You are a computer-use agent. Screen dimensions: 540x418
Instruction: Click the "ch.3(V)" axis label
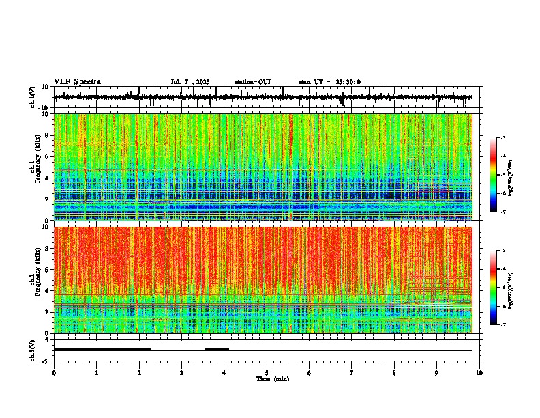pos(33,350)
